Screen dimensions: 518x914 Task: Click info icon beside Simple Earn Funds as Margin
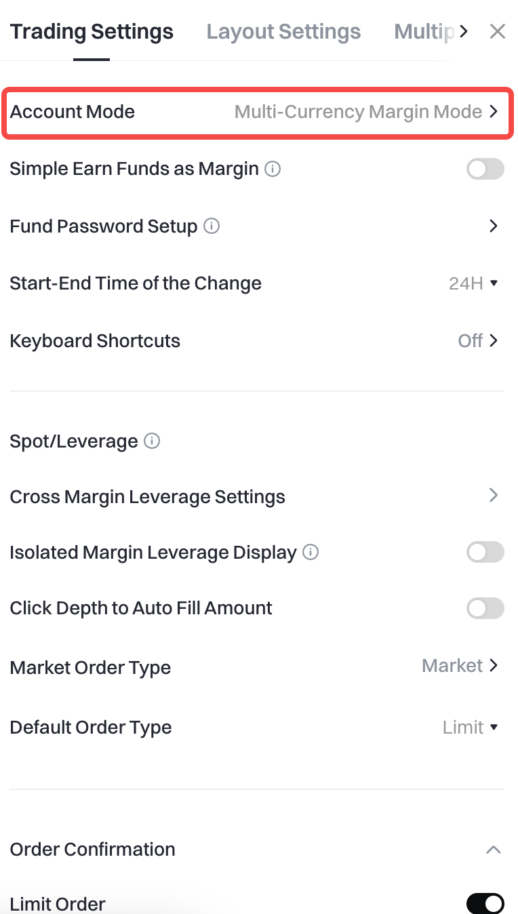(x=273, y=169)
